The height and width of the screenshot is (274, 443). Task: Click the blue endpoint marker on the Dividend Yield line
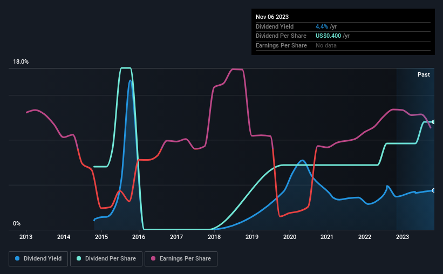click(x=433, y=190)
